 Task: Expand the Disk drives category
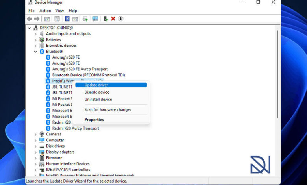35,146
